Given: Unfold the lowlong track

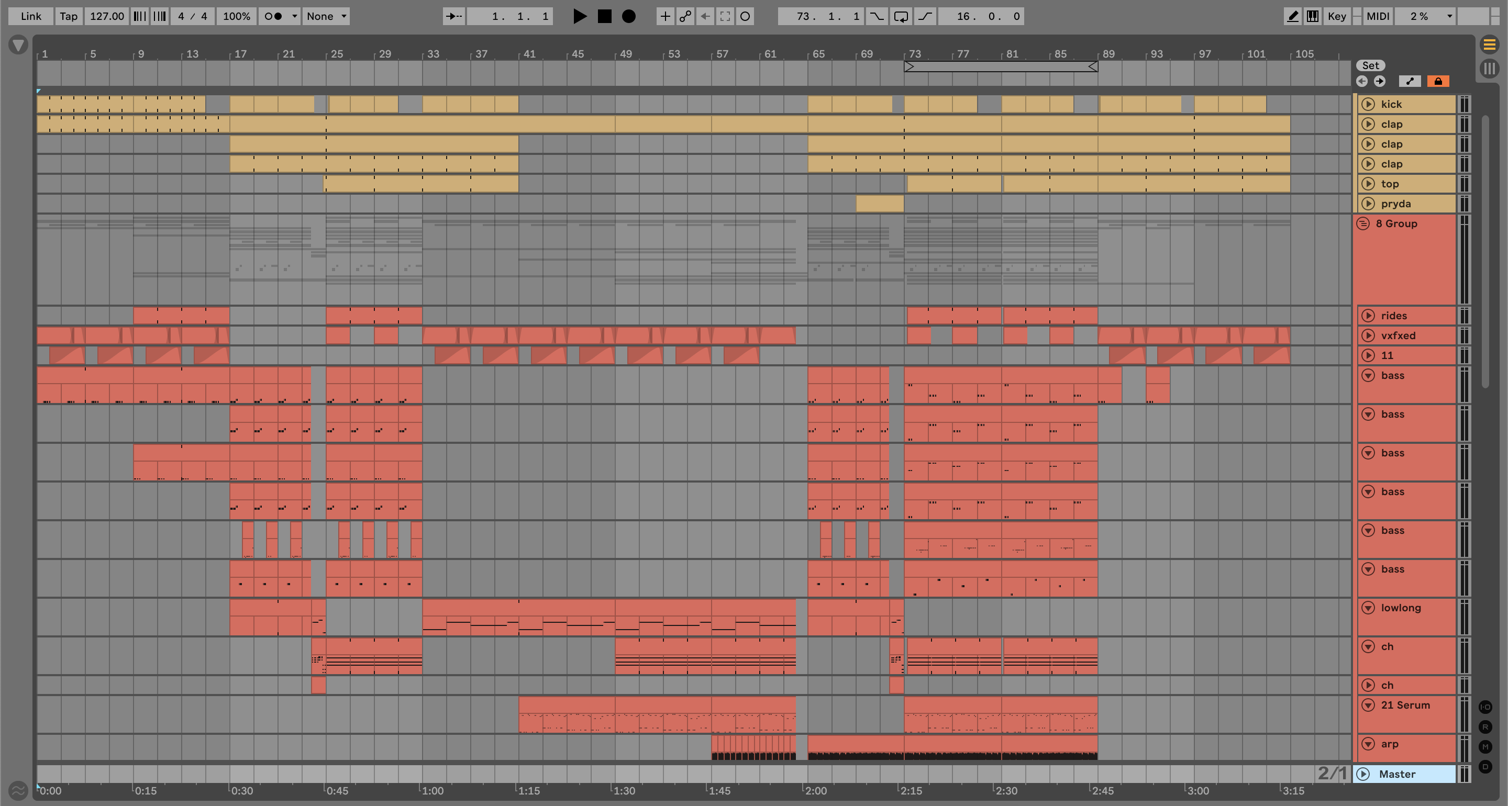Looking at the screenshot, I should tap(1368, 608).
